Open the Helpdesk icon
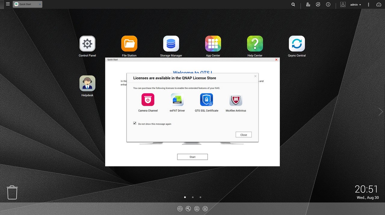 pyautogui.click(x=87, y=83)
